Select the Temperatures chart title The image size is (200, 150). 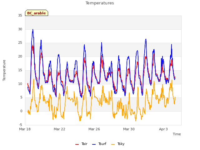point(100,3)
